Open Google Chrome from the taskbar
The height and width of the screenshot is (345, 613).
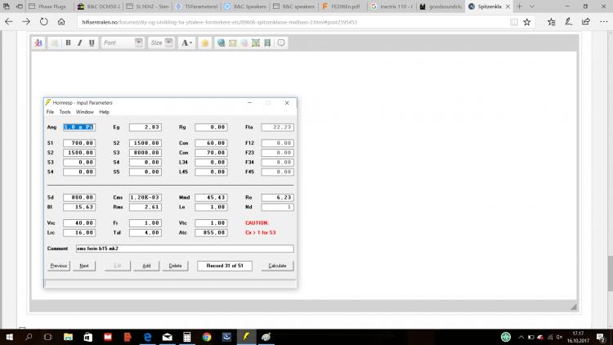(207, 337)
